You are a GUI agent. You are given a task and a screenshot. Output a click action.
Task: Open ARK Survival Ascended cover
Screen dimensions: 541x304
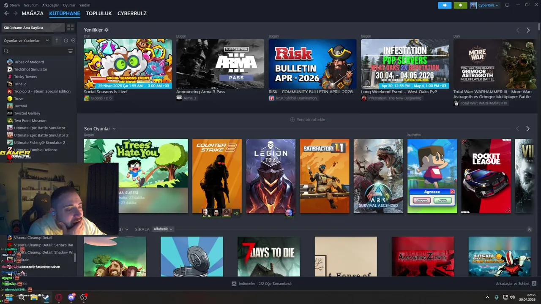(x=378, y=176)
